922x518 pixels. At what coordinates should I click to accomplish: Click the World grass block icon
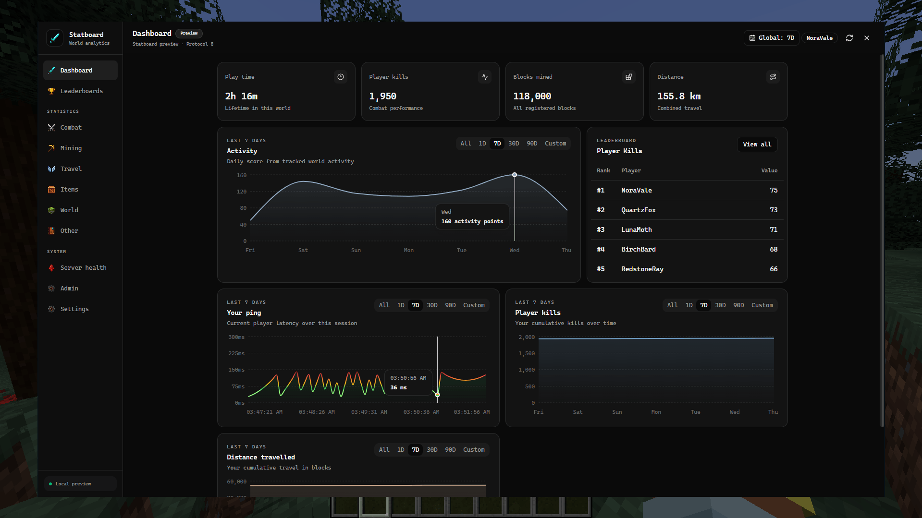point(51,210)
